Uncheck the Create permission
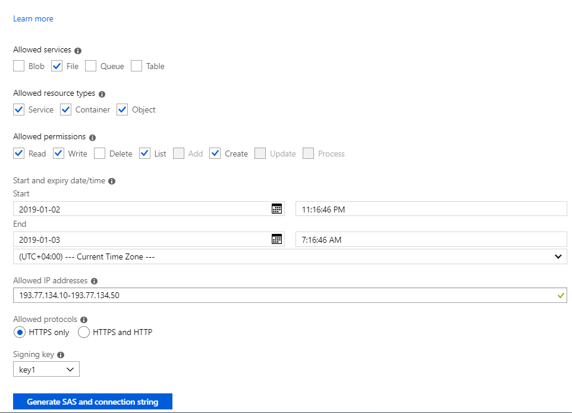 215,154
